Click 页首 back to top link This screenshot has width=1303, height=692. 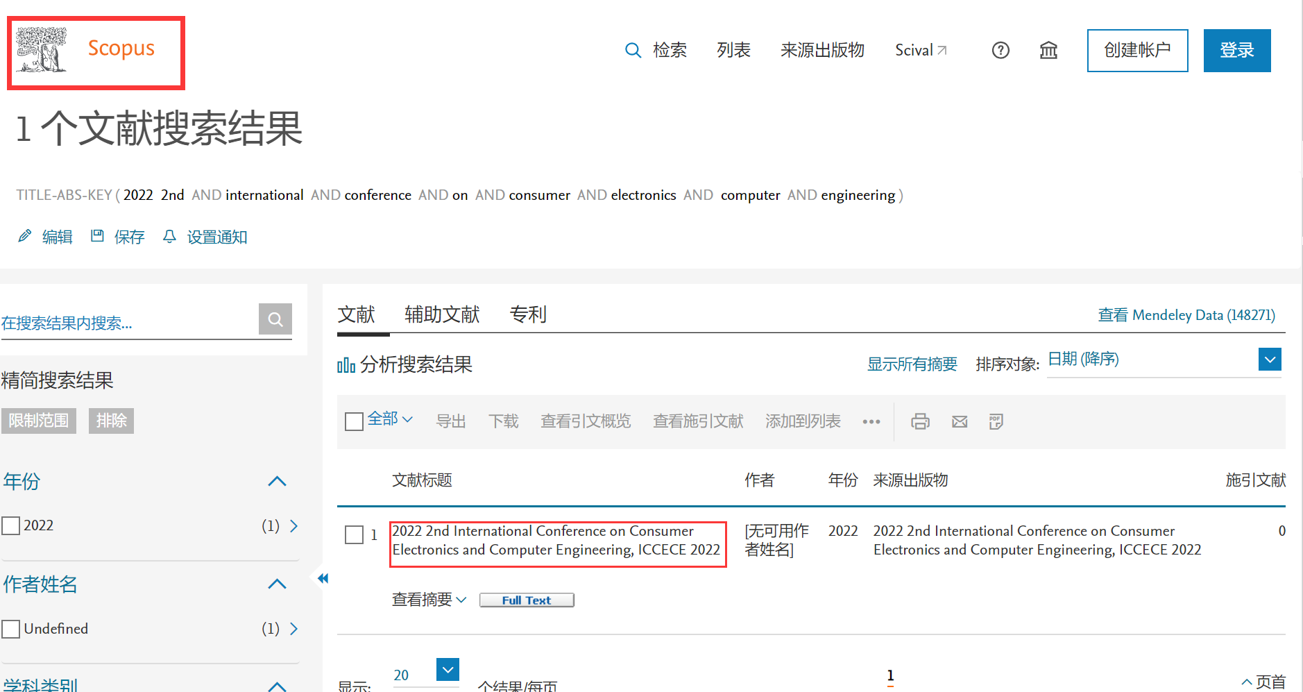point(1263,682)
